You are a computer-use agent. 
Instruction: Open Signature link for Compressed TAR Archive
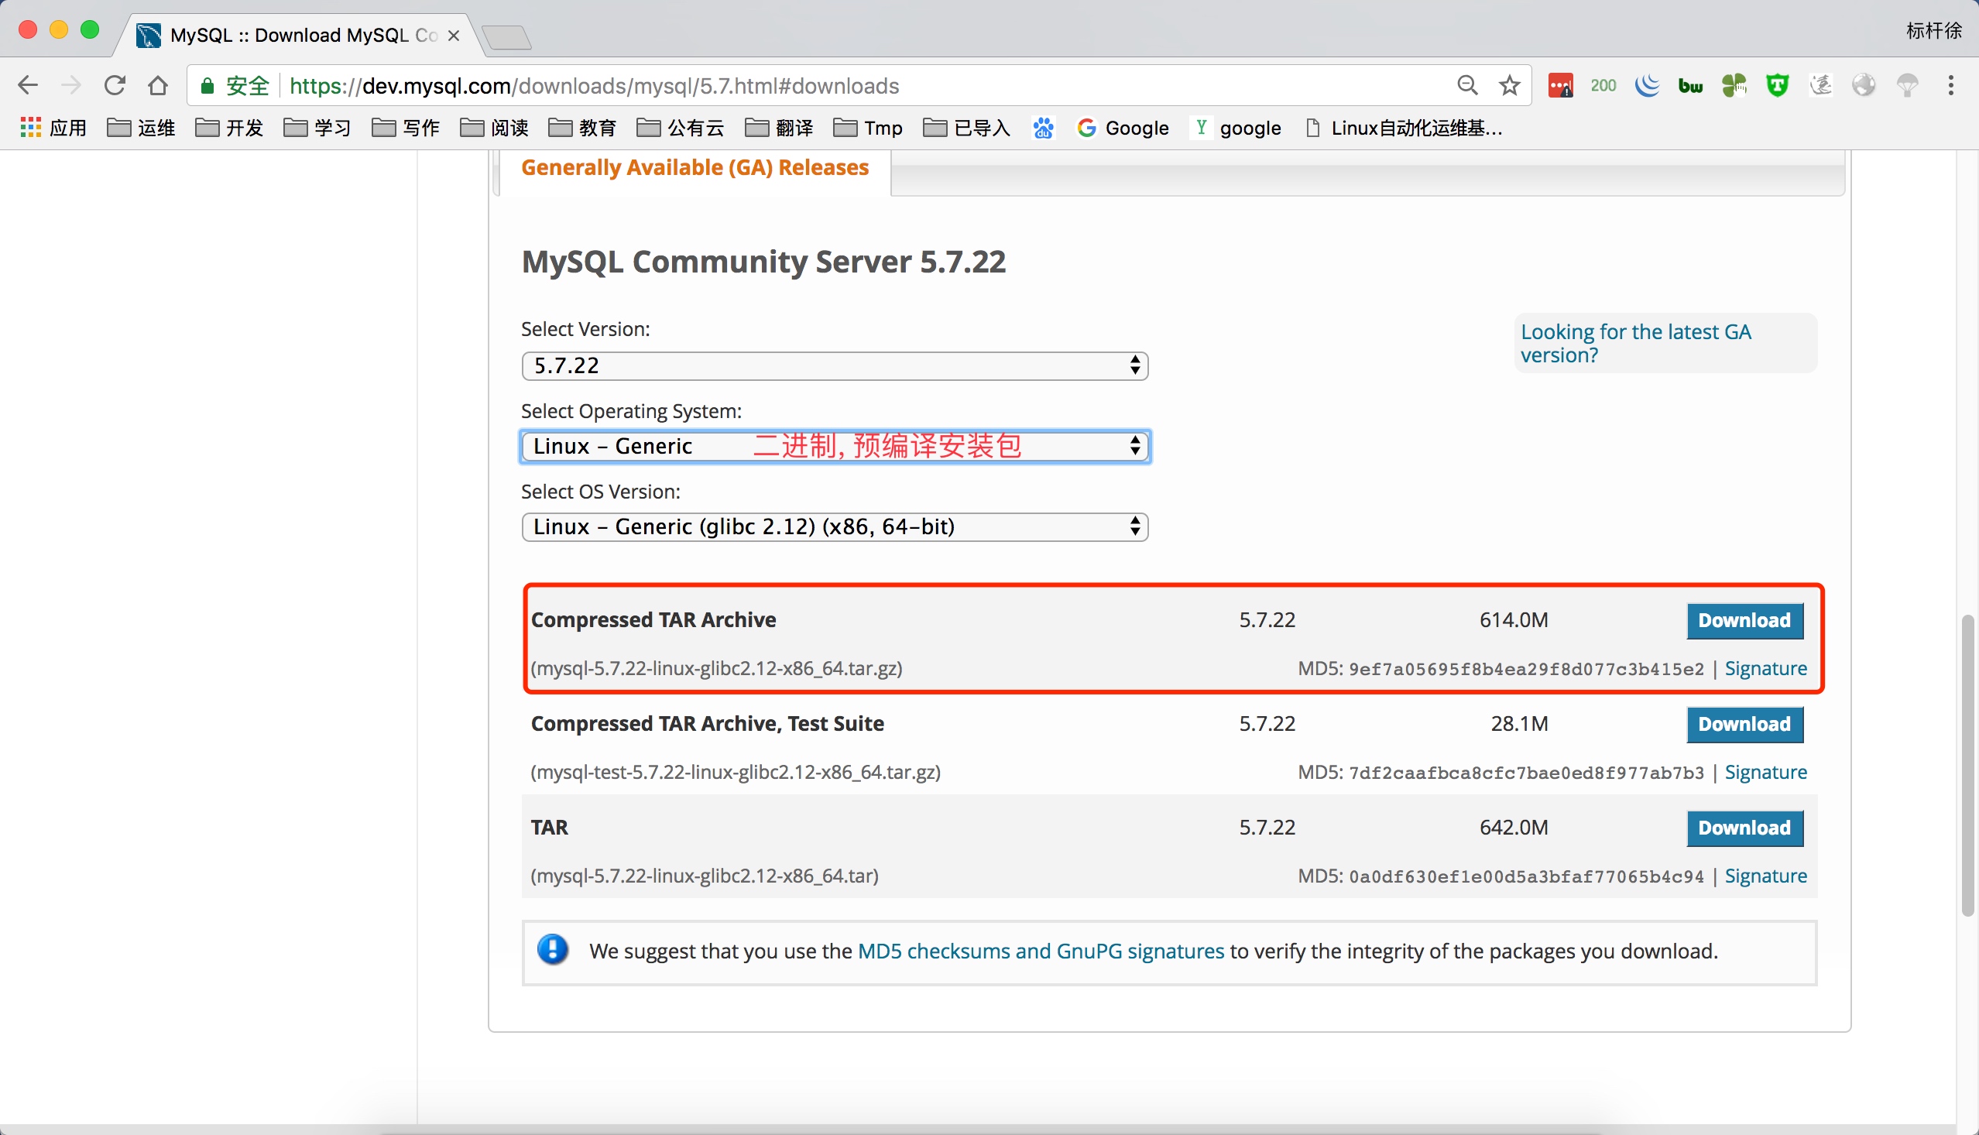coord(1765,668)
